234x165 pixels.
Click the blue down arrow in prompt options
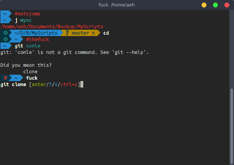56,85
